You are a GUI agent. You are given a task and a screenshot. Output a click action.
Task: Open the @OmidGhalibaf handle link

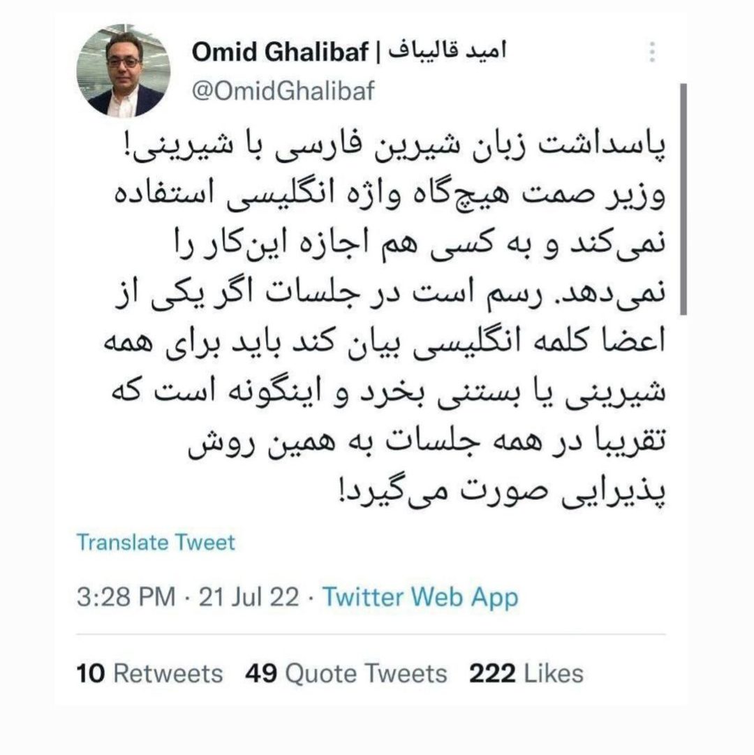pos(283,92)
